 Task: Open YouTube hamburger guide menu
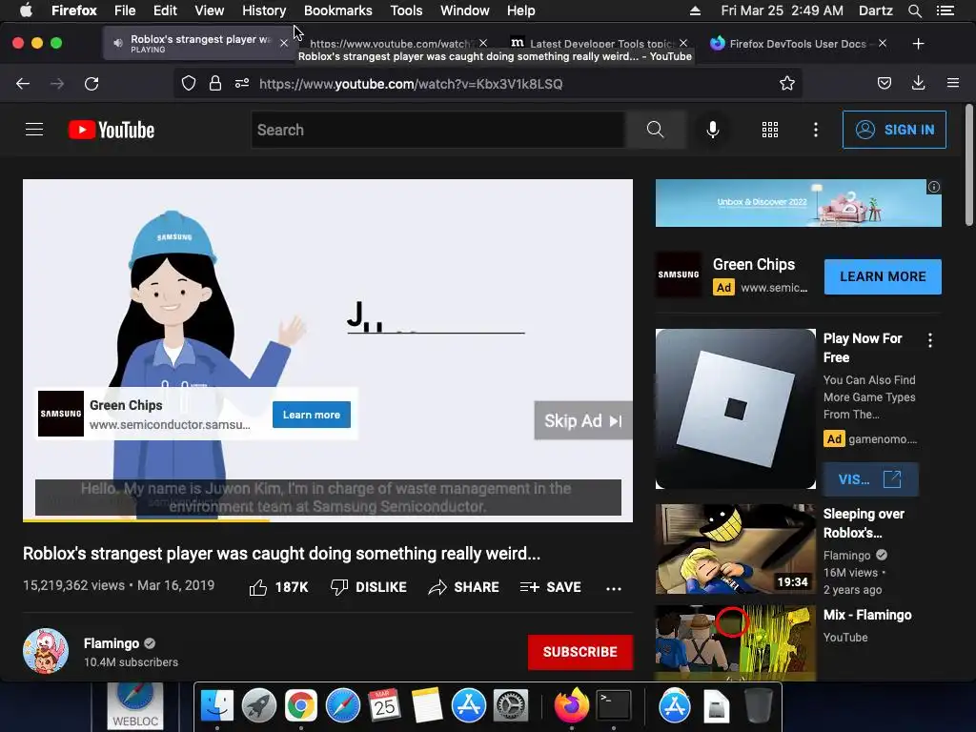pyautogui.click(x=34, y=130)
